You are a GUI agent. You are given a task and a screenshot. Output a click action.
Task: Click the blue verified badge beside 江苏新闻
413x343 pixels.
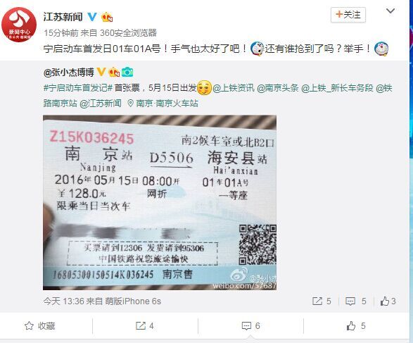click(x=92, y=17)
